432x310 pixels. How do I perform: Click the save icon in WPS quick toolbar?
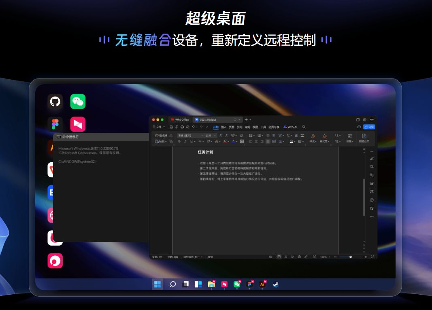(171, 127)
